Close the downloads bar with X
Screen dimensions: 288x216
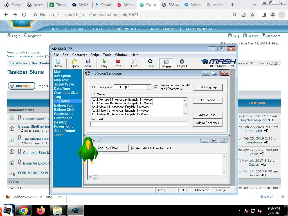pos(283,197)
